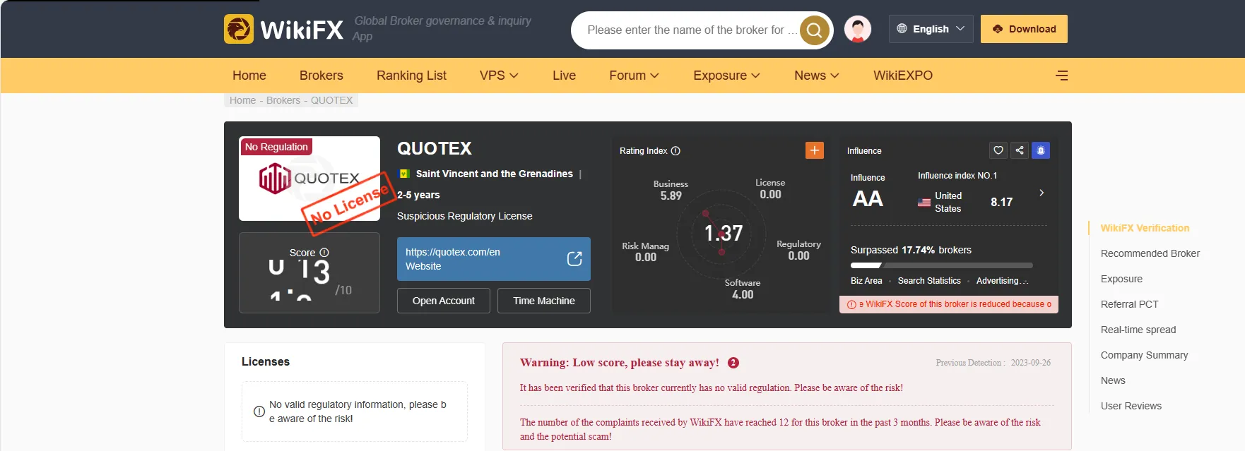Click Brokers in the breadcrumb
The width and height of the screenshot is (1245, 451).
tap(283, 100)
